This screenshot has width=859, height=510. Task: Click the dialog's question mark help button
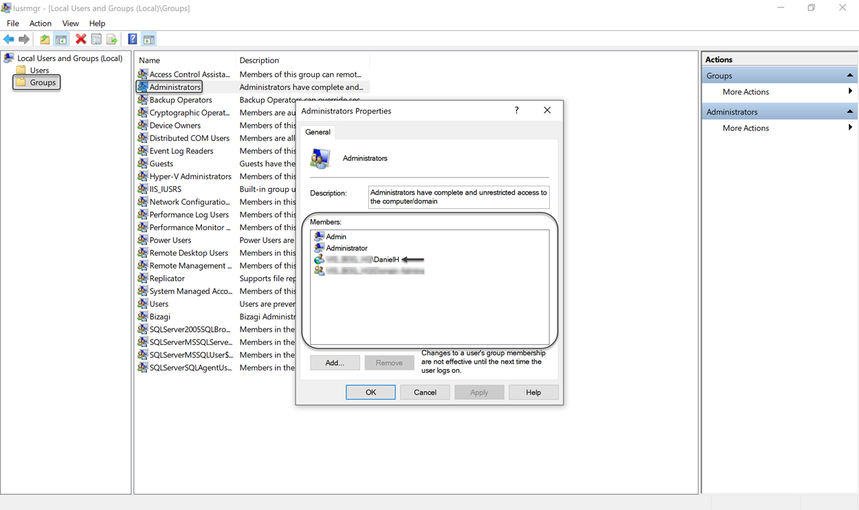coord(517,111)
